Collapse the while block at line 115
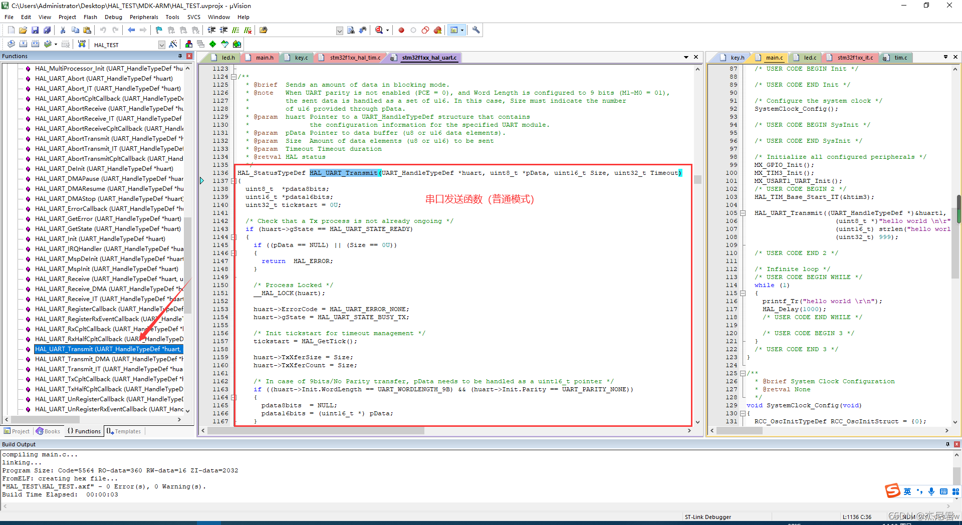962x525 pixels. [743, 293]
